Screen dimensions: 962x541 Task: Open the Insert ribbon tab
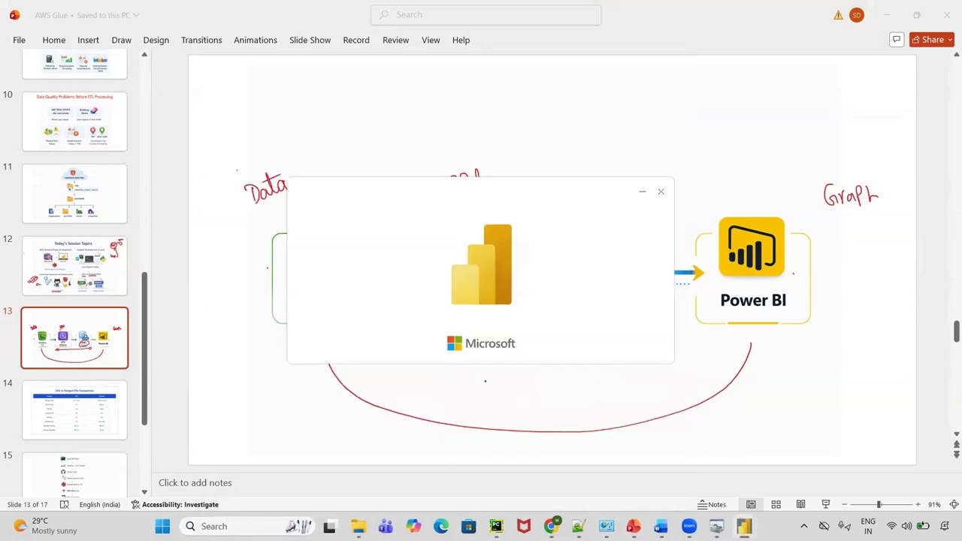[x=88, y=40]
